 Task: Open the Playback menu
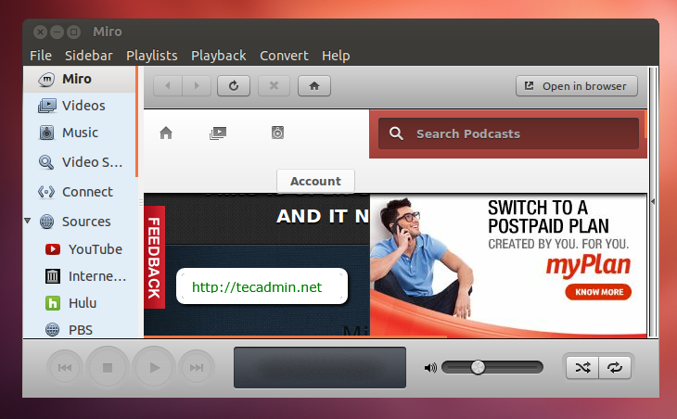point(219,56)
